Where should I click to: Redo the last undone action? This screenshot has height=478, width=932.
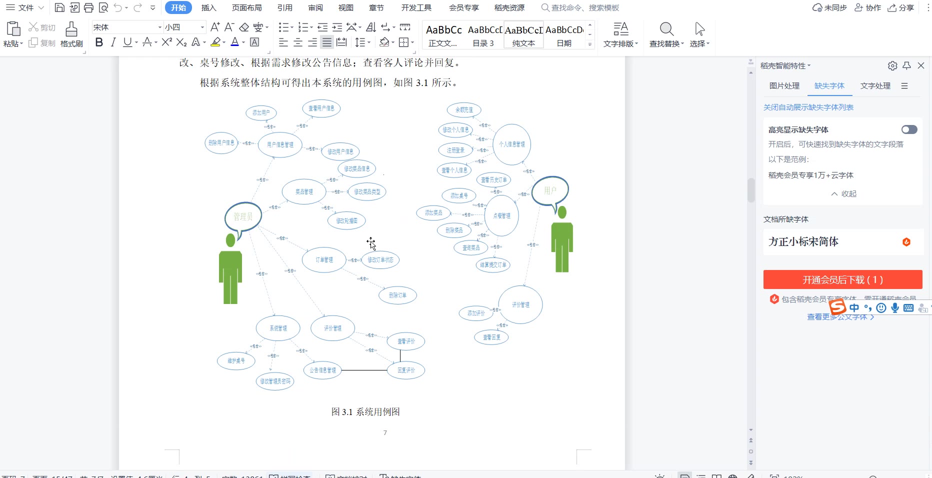(x=138, y=7)
